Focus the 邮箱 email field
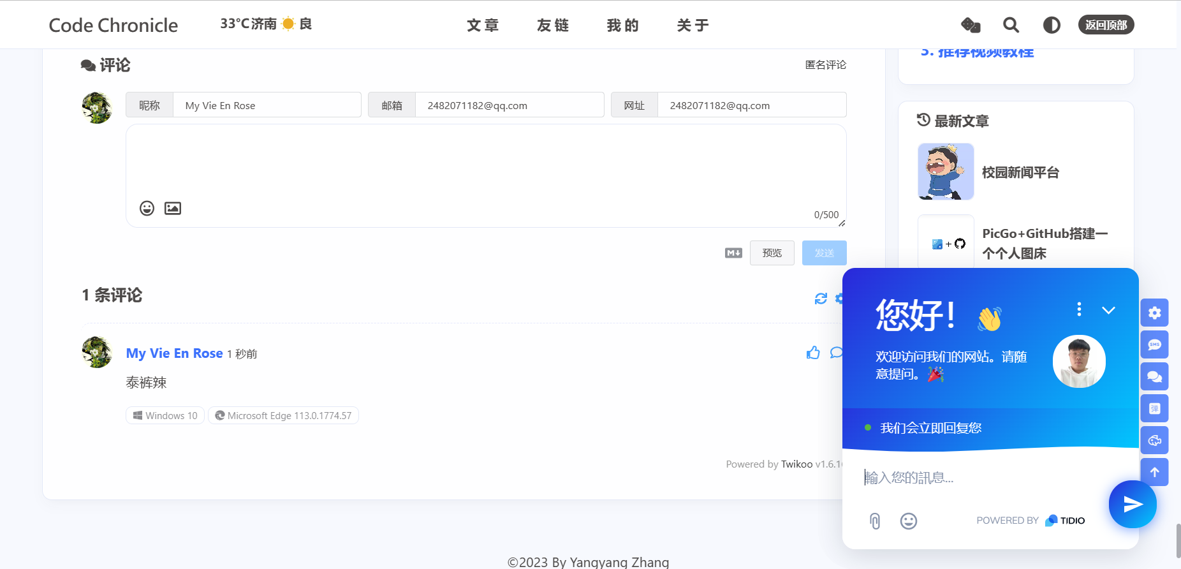 coord(510,105)
